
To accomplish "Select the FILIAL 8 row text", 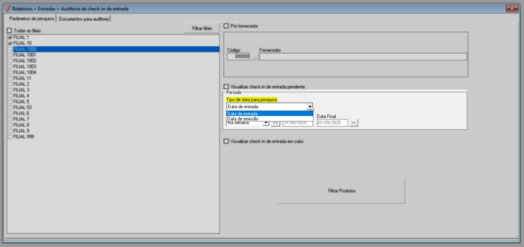I will pyautogui.click(x=21, y=125).
